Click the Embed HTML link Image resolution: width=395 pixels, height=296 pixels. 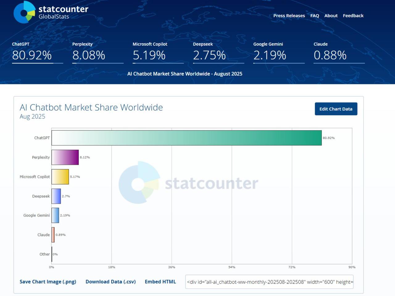pyautogui.click(x=160, y=281)
